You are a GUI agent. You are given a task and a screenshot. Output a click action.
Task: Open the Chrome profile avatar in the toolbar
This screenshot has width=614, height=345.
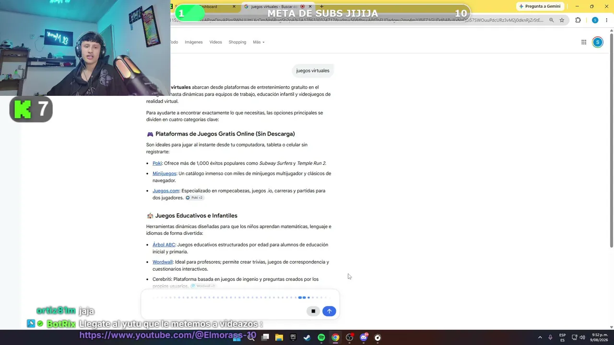[x=595, y=20]
